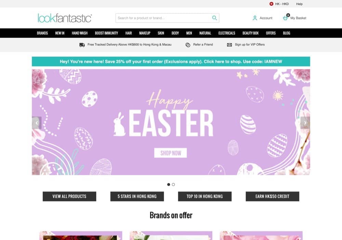342x240 pixels.
Task: Open the My Basket shopping icon
Action: point(286,17)
